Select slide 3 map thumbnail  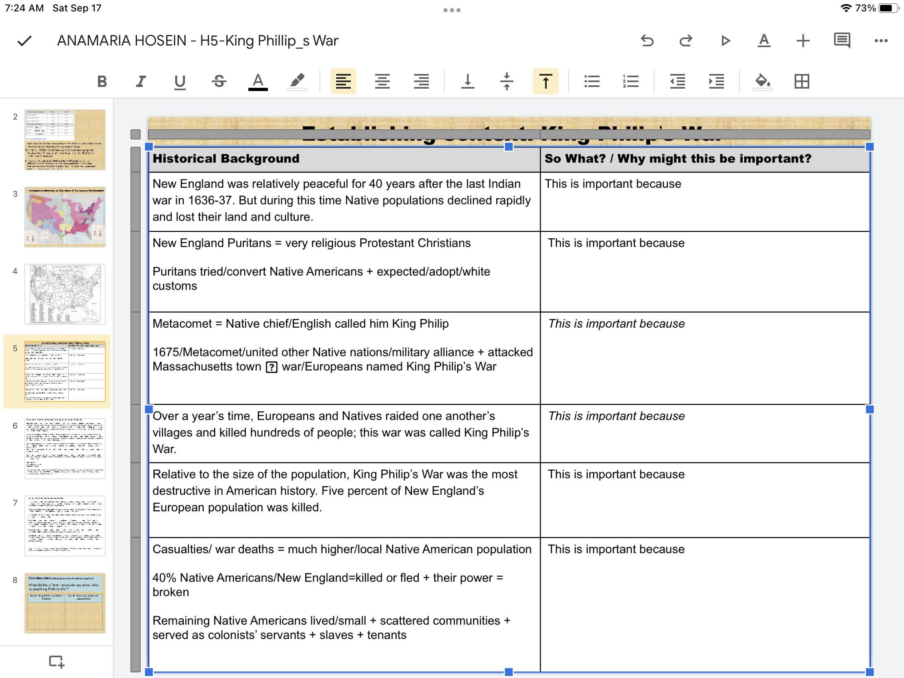[65, 217]
